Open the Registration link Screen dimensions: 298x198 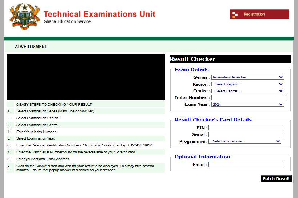(x=254, y=15)
